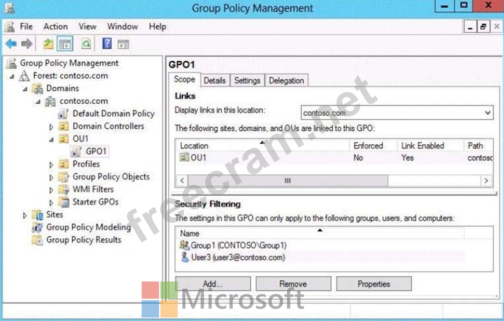Screen dimensions: 504x321
Task: Expand the Starter GPOs node
Action: pyautogui.click(x=51, y=203)
